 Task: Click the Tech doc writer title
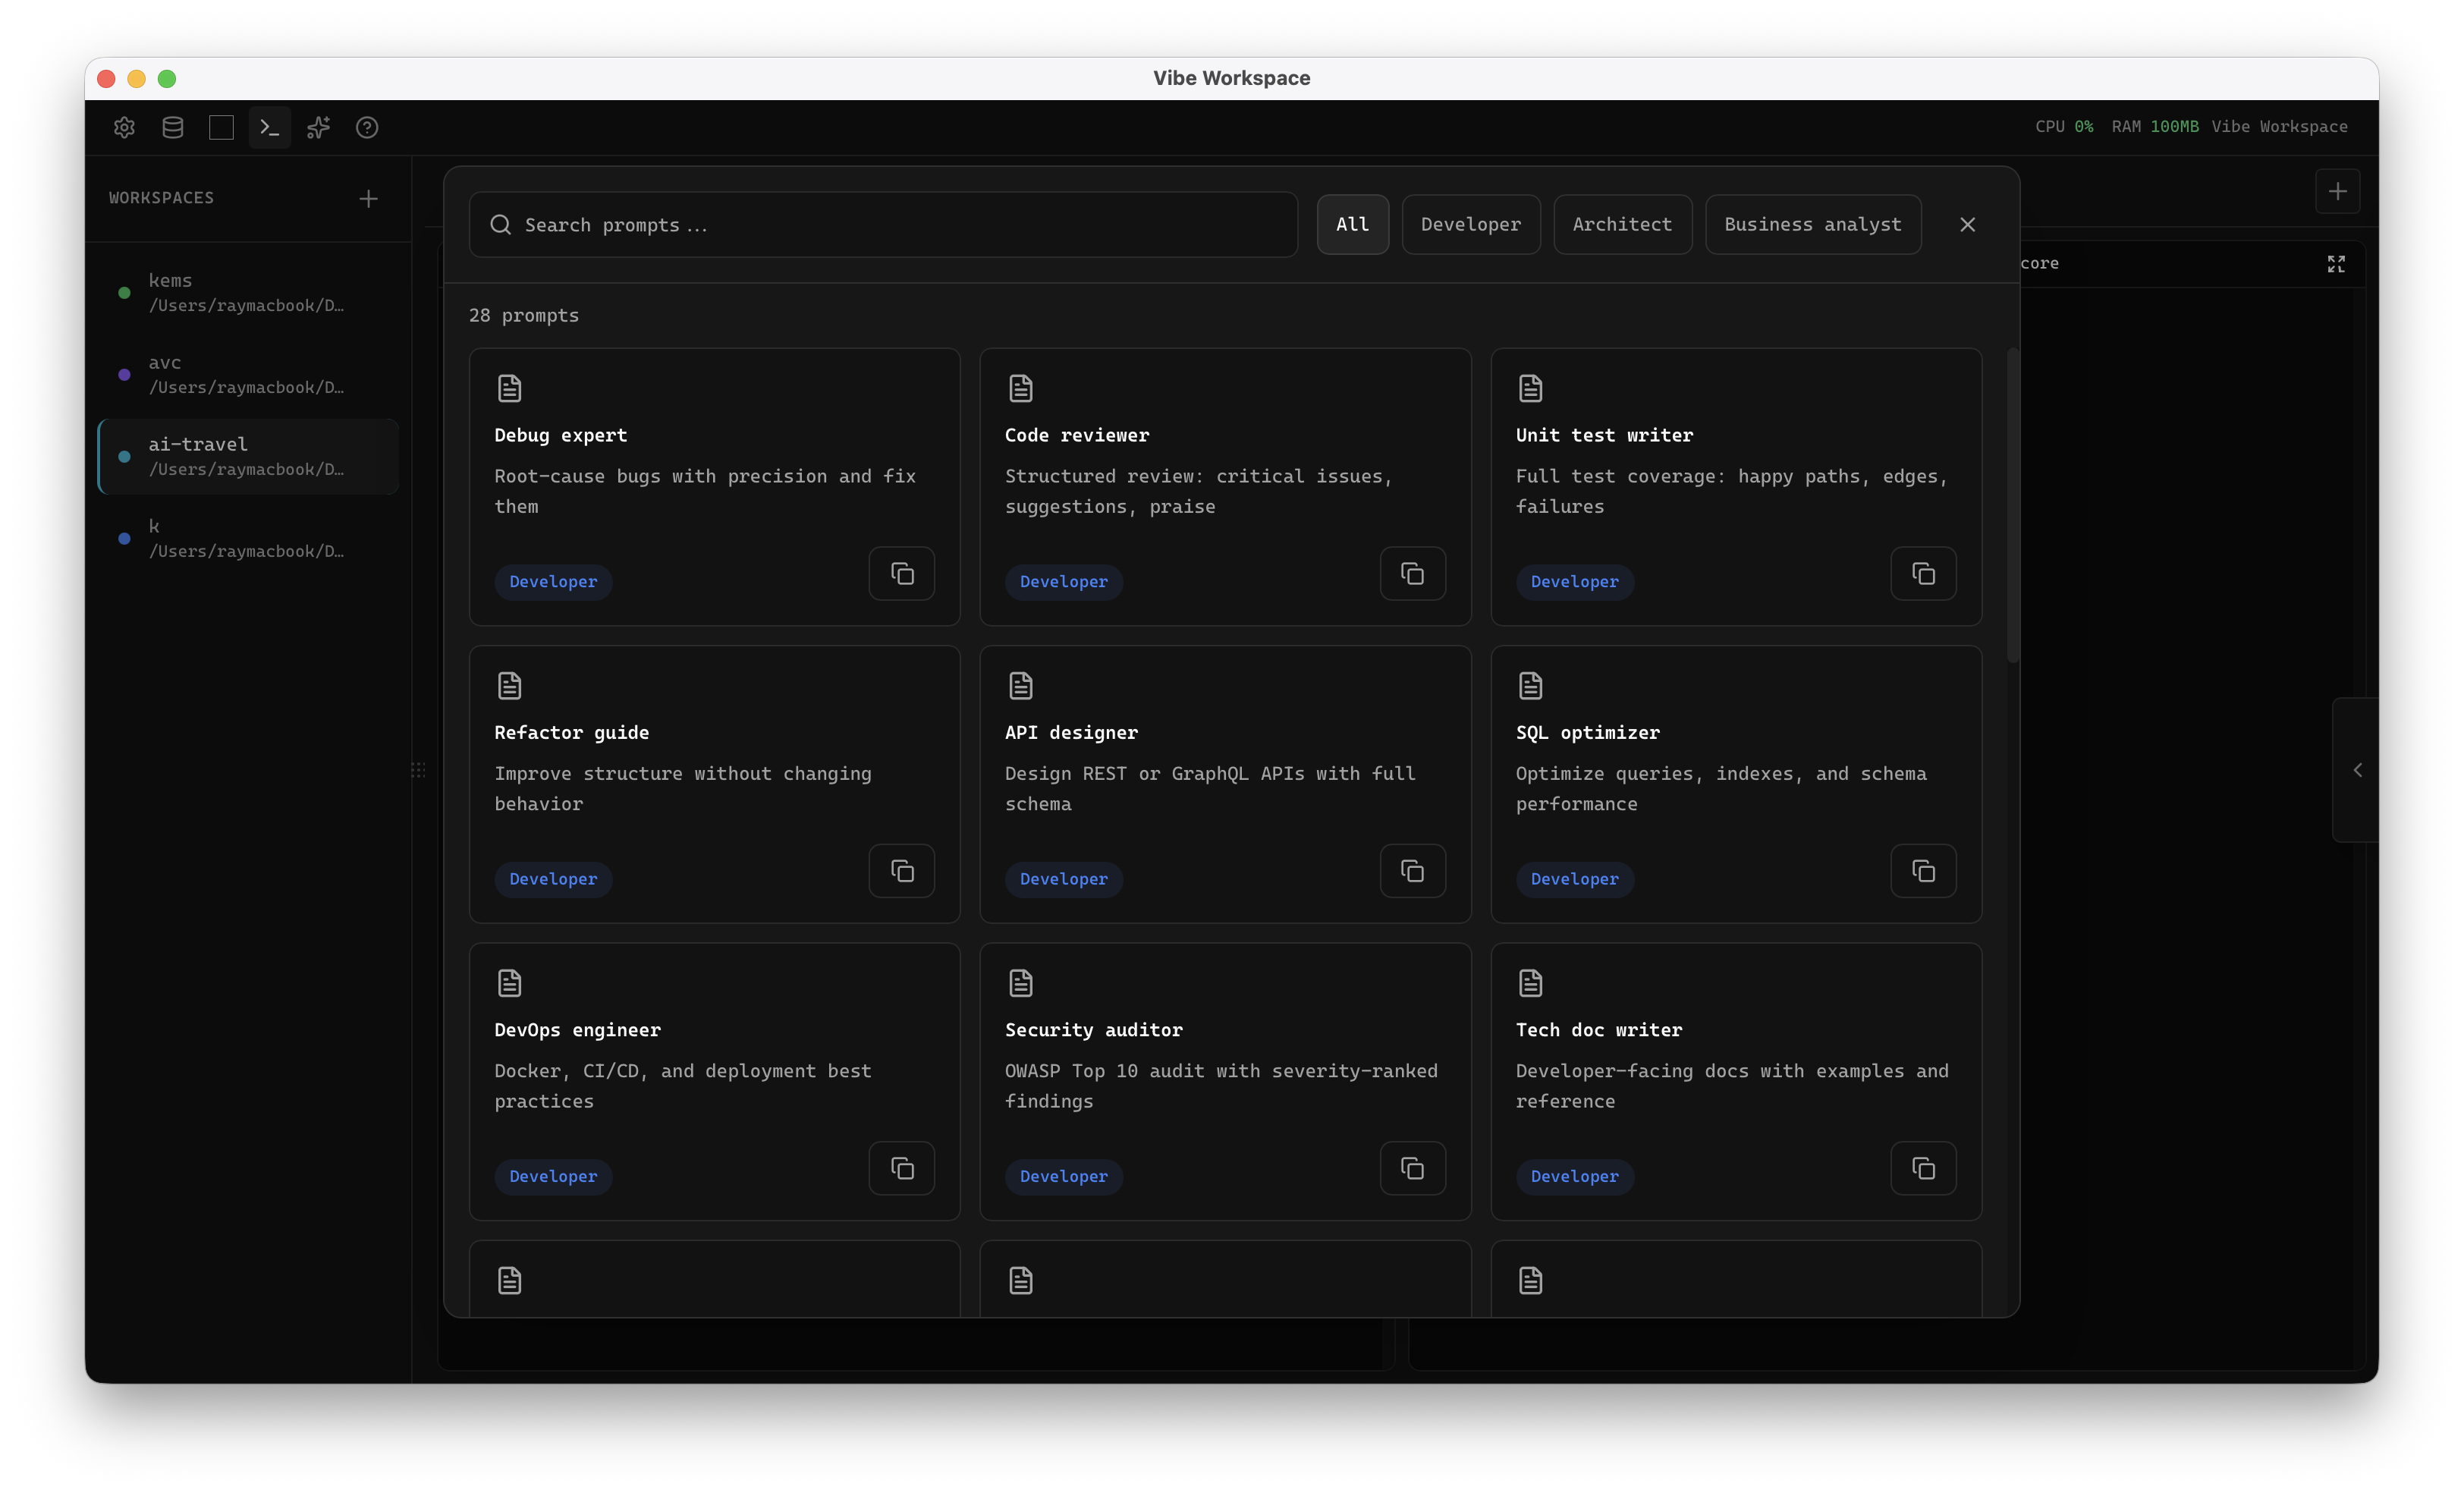pos(1598,1030)
